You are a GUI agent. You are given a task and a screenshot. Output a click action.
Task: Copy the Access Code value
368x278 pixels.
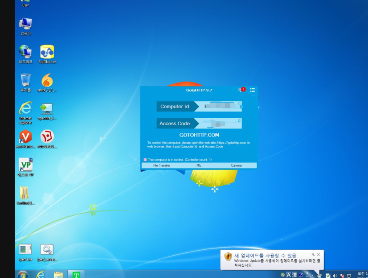coord(239,121)
